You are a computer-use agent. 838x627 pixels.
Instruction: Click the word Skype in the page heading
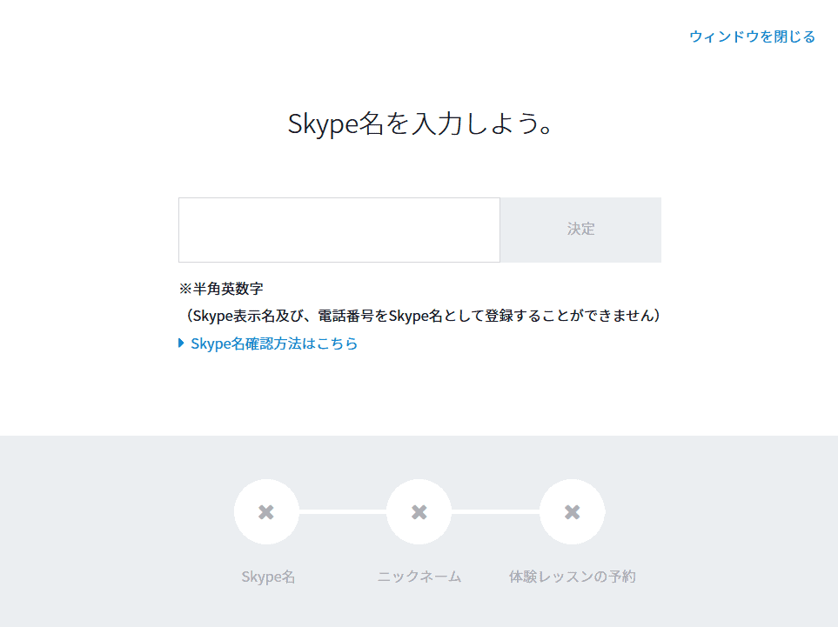coord(323,124)
